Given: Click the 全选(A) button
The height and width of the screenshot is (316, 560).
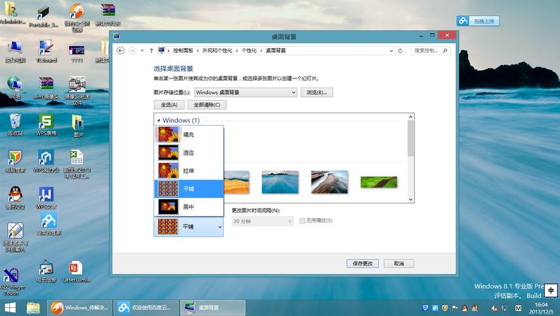Looking at the screenshot, I should (x=169, y=105).
